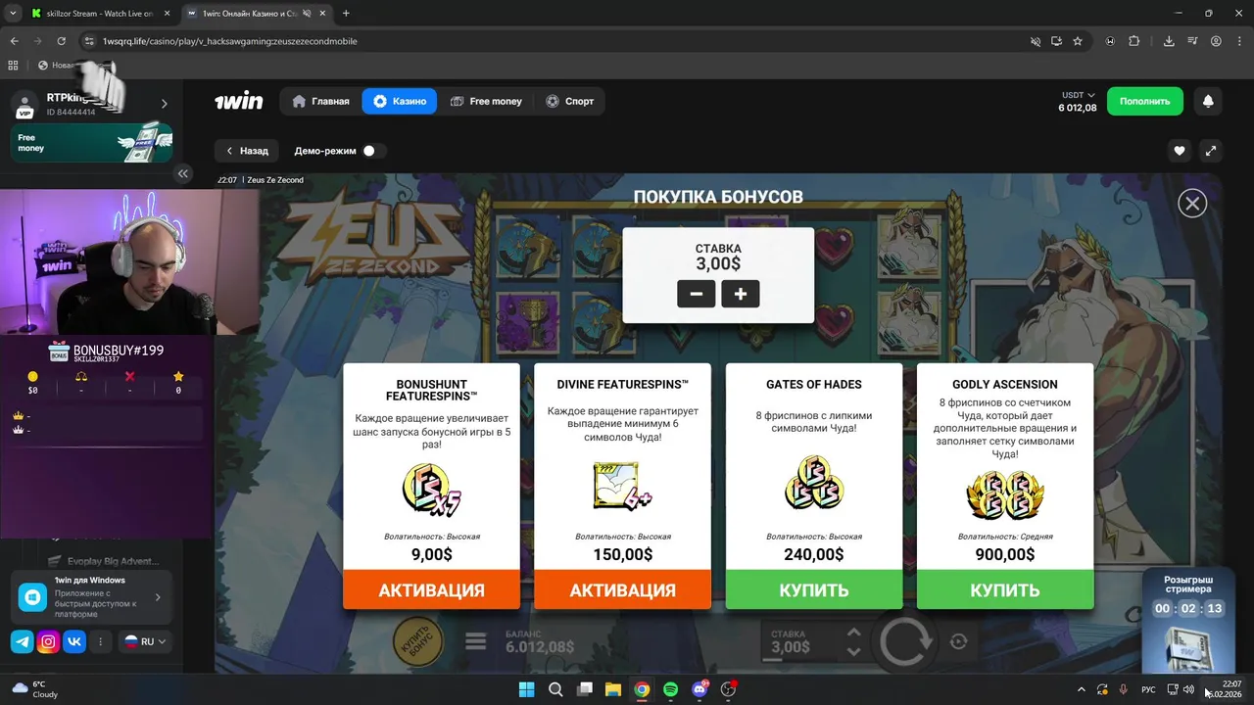Open Discord from the taskbar

click(699, 689)
